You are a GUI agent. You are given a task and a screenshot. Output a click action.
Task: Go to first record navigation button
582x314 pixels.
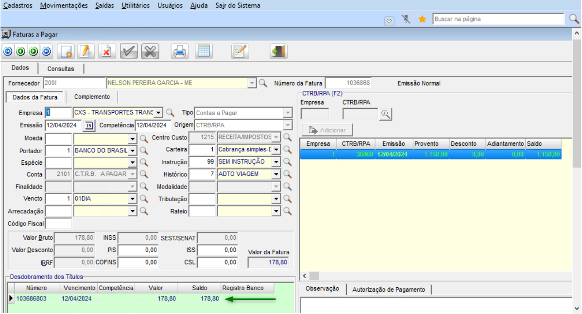[x=8, y=51]
